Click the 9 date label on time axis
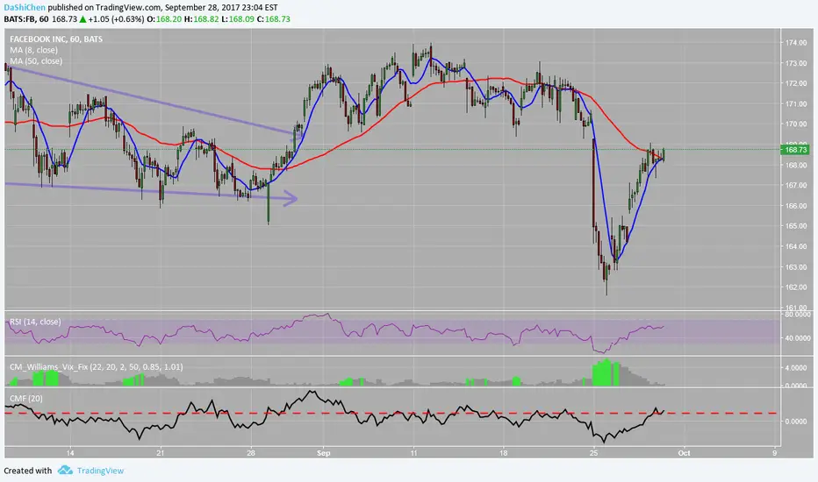Screen dimensions: 818x482 point(775,453)
